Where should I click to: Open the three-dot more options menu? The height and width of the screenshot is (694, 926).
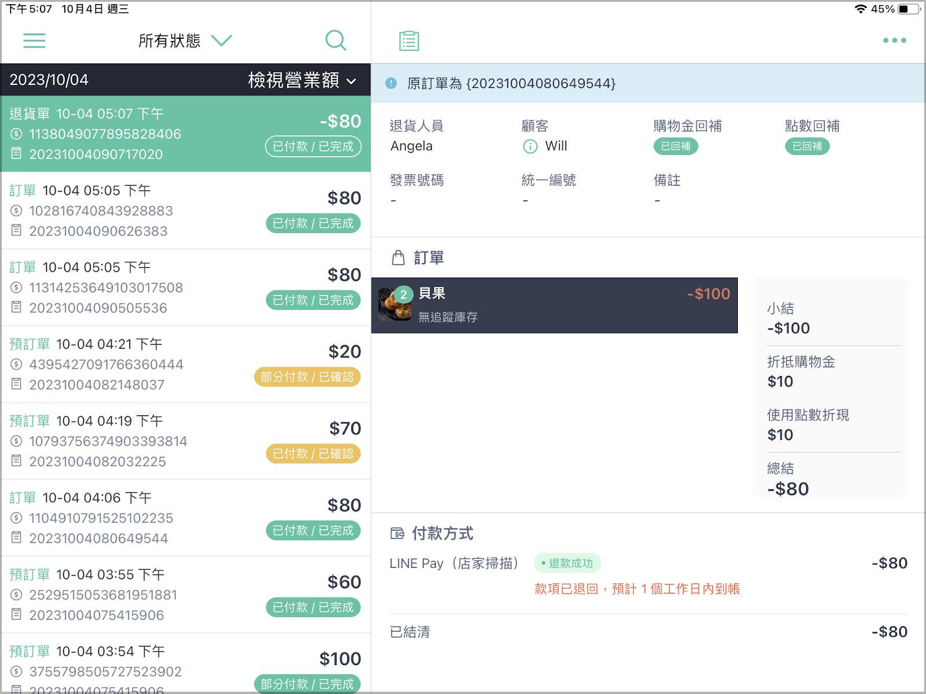(894, 40)
